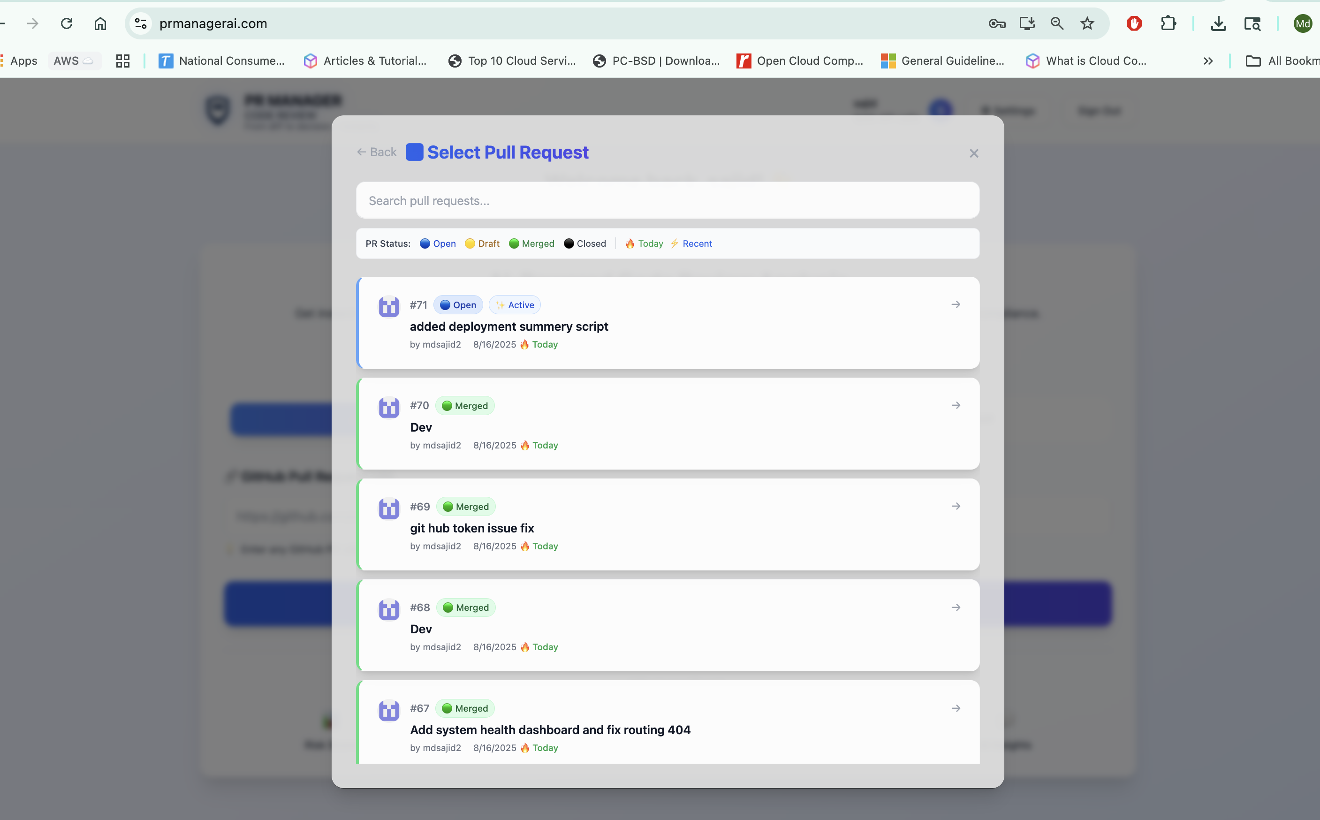Image resolution: width=1320 pixels, height=820 pixels.
Task: Go back using the Back link
Action: [x=377, y=152]
